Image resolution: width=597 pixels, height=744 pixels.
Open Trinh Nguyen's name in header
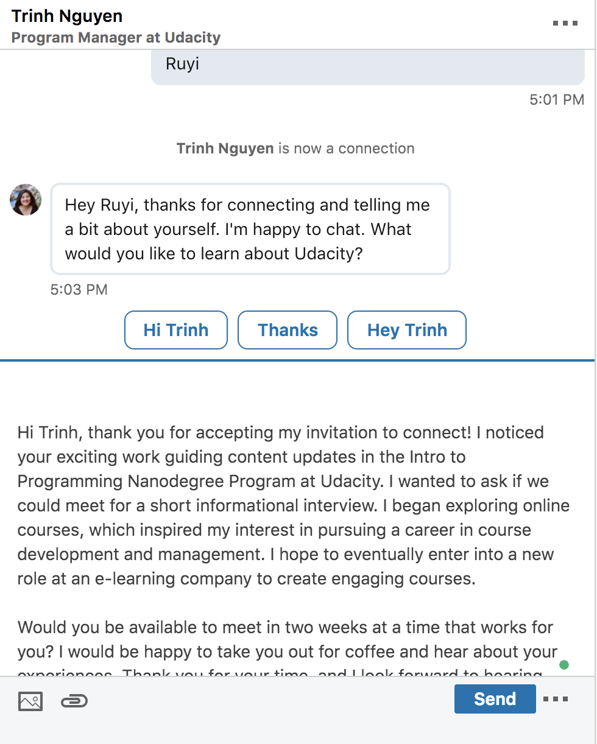point(67,16)
